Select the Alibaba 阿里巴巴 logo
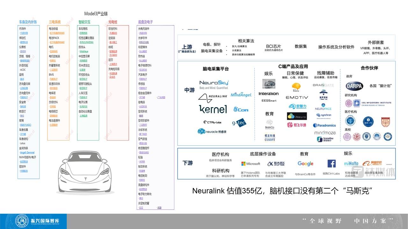 (372, 163)
